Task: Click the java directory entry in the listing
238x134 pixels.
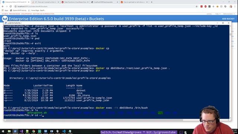Action: pyautogui.click(x=79, y=93)
